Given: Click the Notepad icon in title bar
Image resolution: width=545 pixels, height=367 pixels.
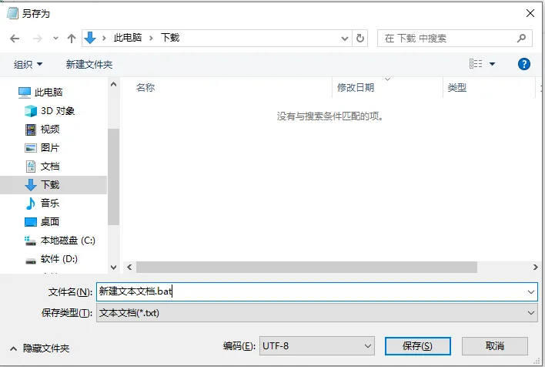Looking at the screenshot, I should (x=13, y=13).
